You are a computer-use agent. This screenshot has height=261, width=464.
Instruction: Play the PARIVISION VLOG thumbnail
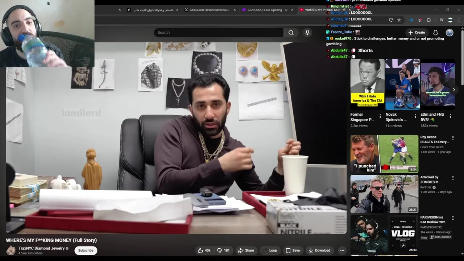pyautogui.click(x=384, y=235)
